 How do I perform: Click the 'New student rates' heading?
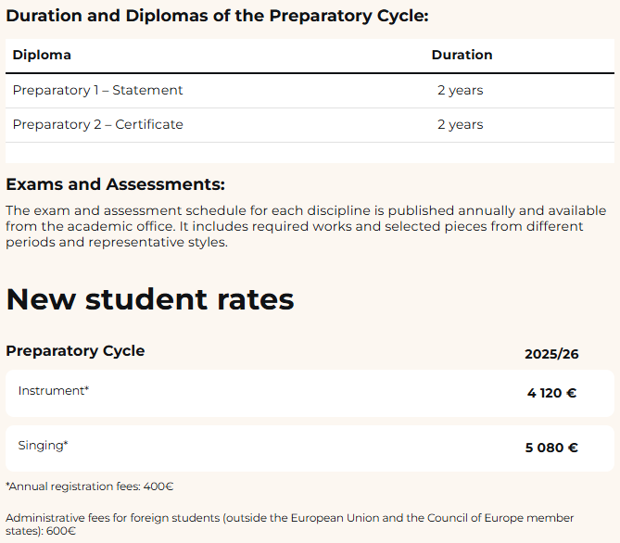click(x=150, y=299)
